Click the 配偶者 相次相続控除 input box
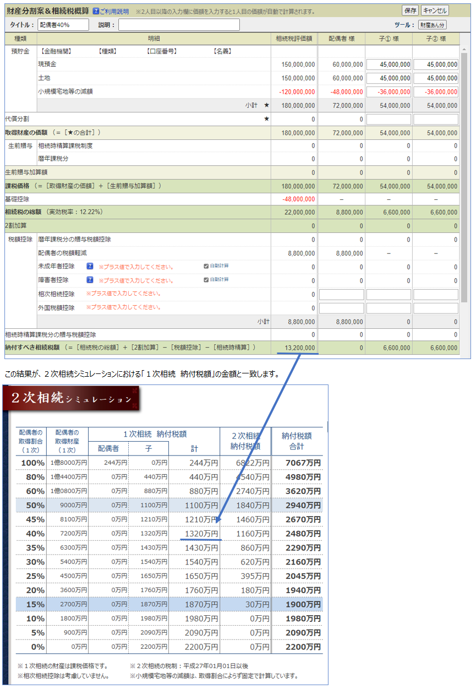The width and height of the screenshot is (476, 689). (341, 295)
